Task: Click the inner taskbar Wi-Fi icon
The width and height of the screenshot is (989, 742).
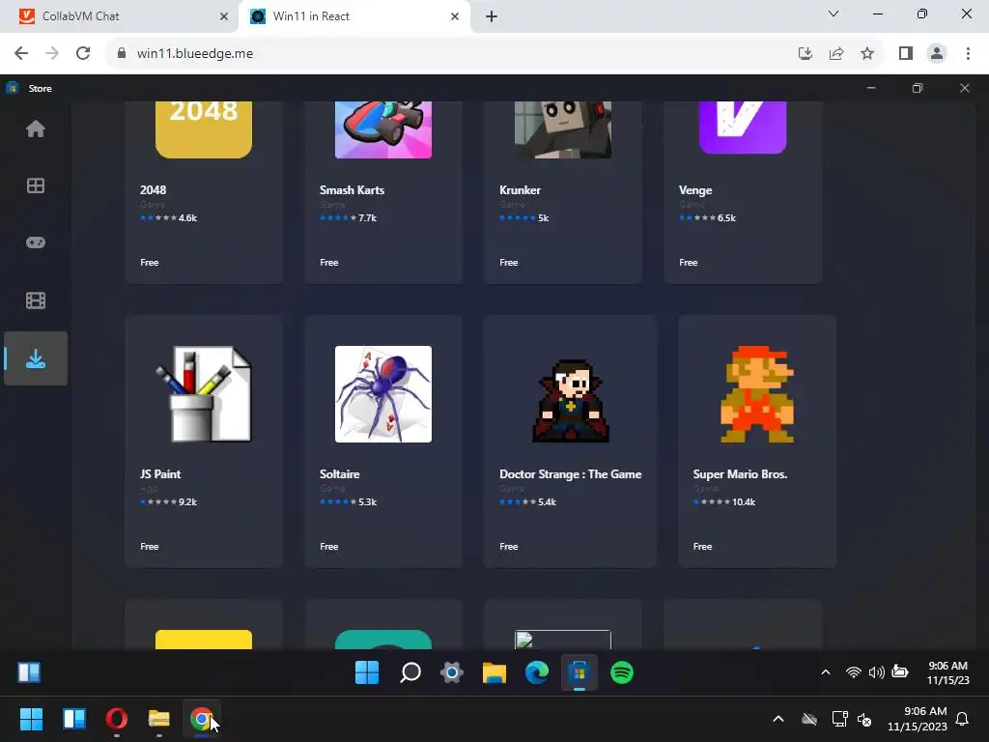Action: click(853, 672)
